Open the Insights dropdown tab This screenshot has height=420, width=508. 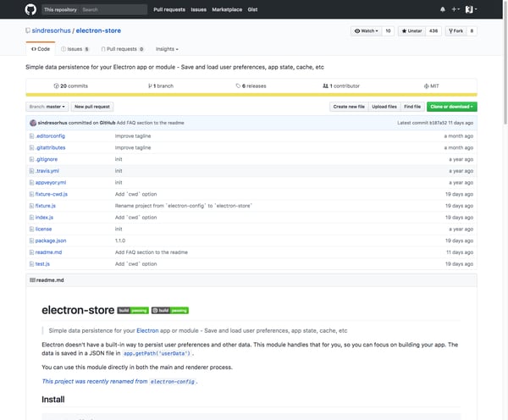(x=167, y=49)
